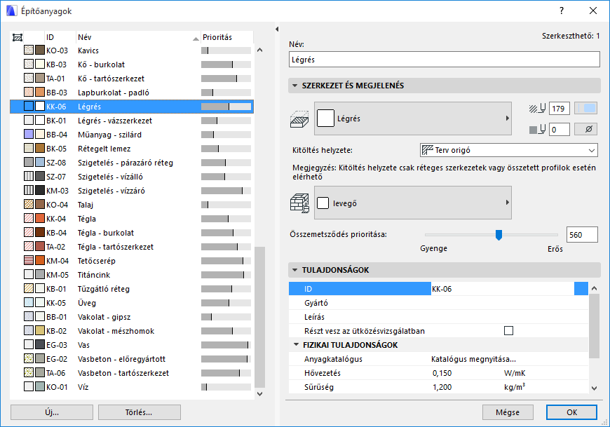Select Légrés - vázszerkezet row
The image size is (610, 427).
[x=132, y=121]
